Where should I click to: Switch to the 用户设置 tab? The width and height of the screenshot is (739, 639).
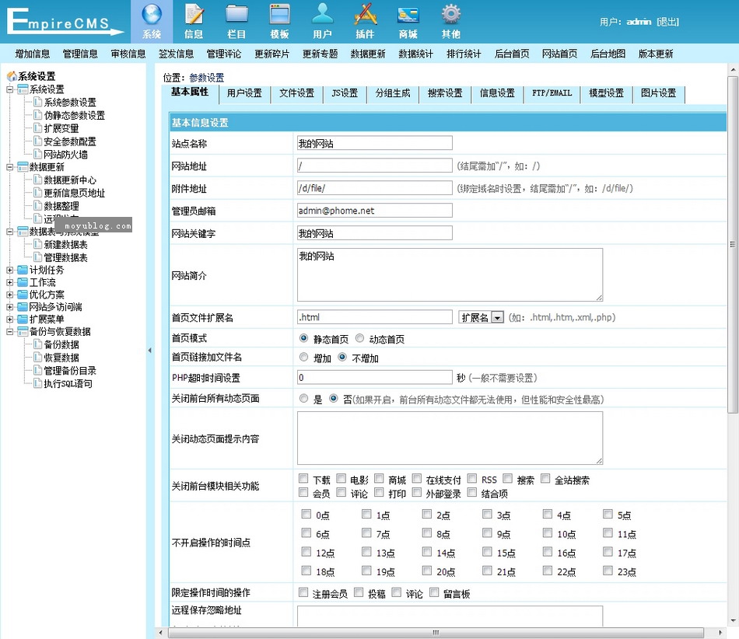244,93
